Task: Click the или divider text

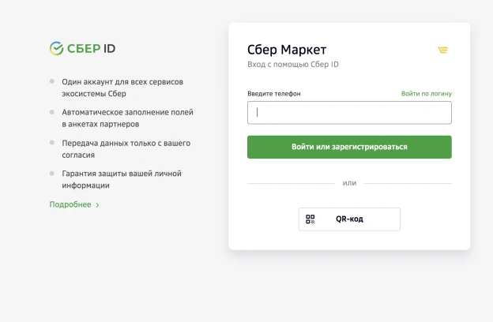Action: (x=349, y=183)
